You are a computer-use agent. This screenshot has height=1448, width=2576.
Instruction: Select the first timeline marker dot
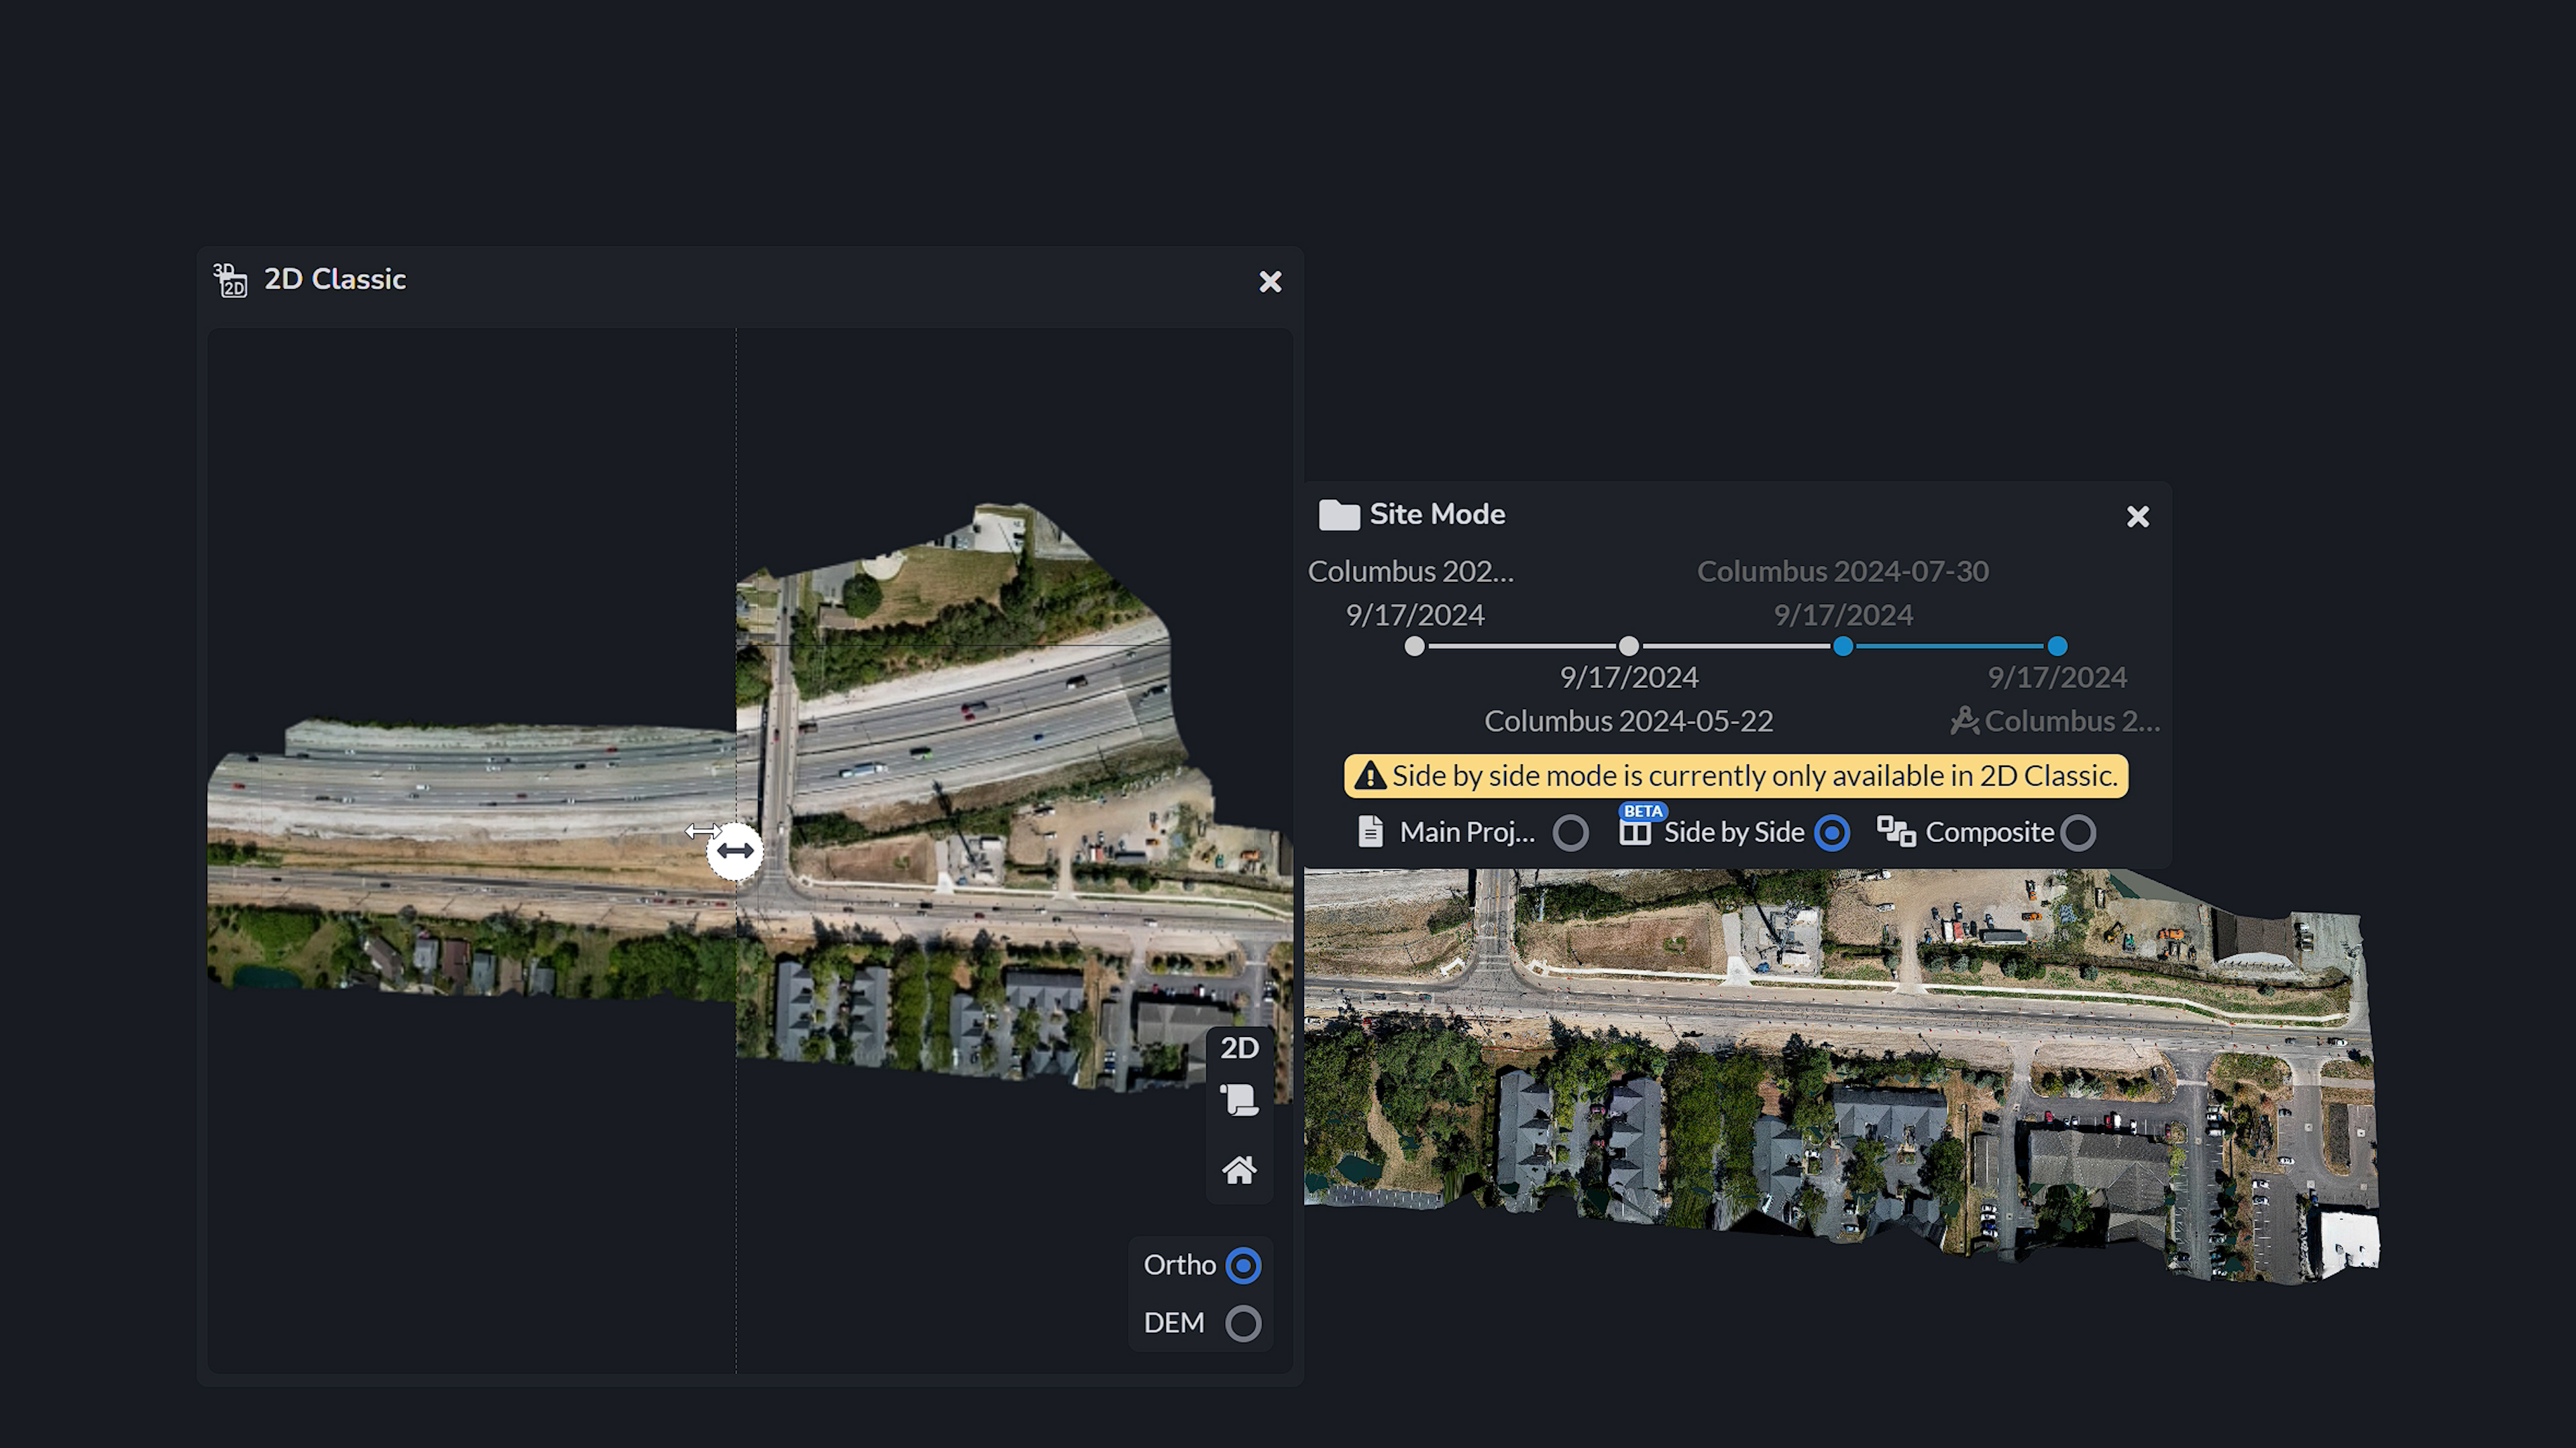click(1414, 646)
